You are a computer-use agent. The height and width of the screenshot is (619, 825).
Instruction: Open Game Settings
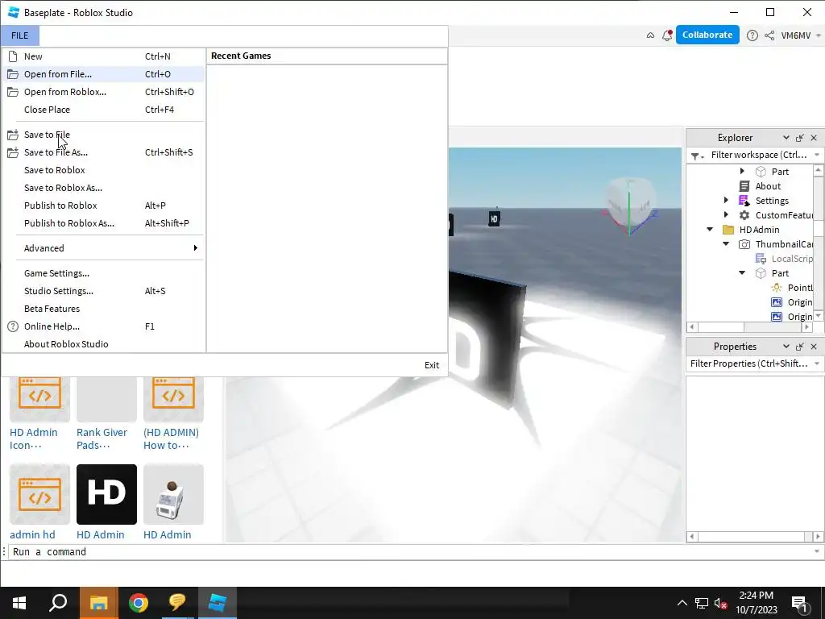pyautogui.click(x=103, y=273)
